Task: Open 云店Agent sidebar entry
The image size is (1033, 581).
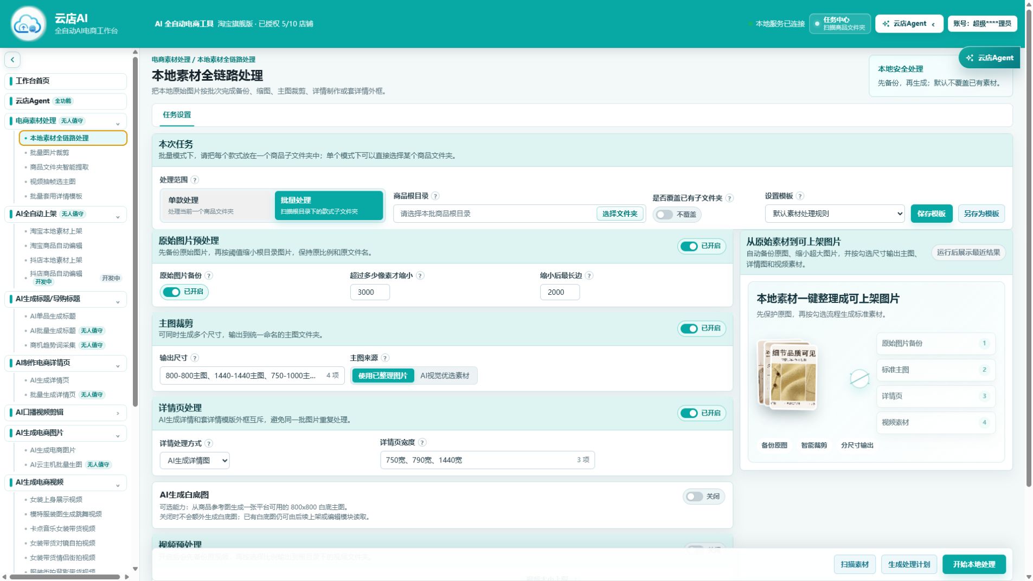Action: point(66,101)
